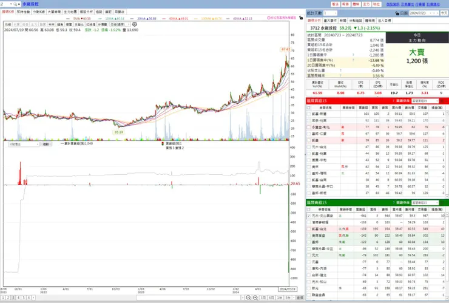The width and height of the screenshot is (449, 303).
Task: Open 關鍵券商 dropdown in buy table header
Action: (x=425, y=101)
